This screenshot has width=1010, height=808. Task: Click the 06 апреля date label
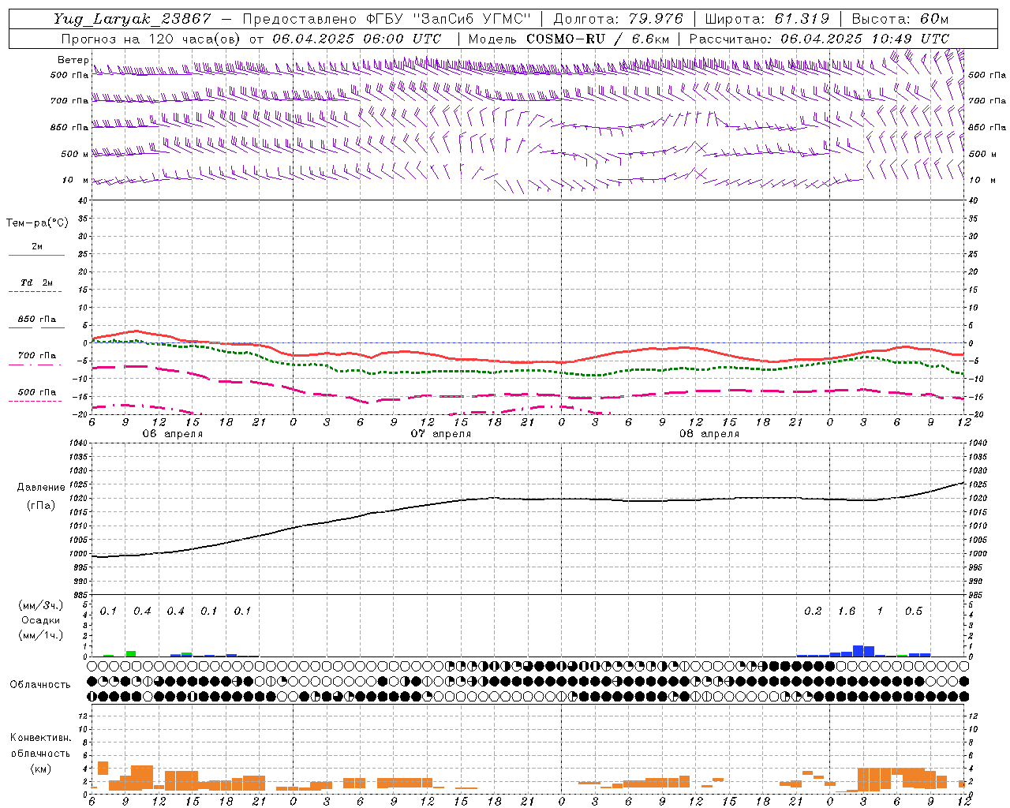click(x=172, y=434)
